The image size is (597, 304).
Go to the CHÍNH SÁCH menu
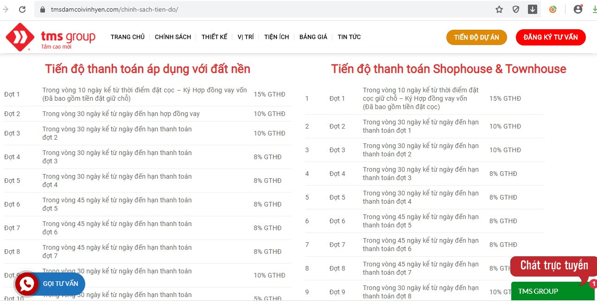point(173,37)
